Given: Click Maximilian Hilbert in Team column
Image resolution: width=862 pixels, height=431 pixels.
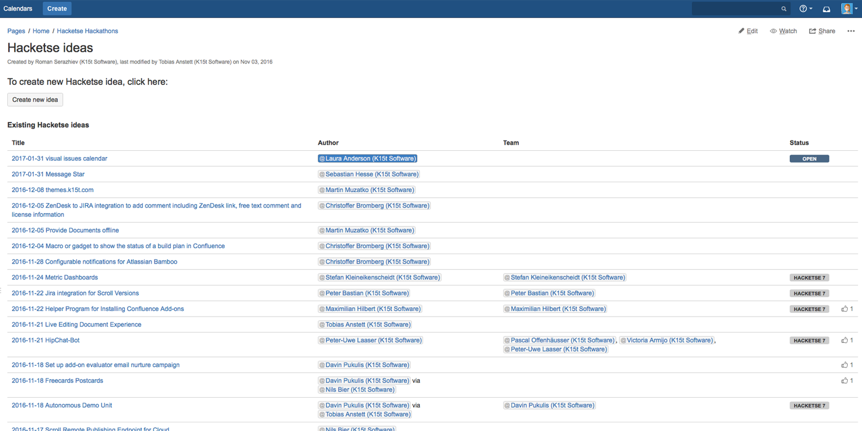Looking at the screenshot, I should pyautogui.click(x=555, y=309).
